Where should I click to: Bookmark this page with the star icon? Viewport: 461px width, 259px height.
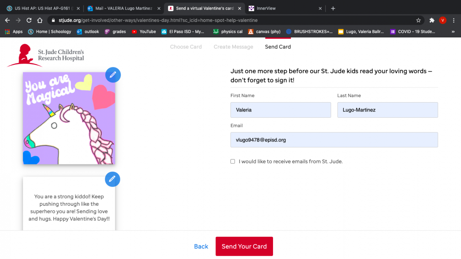[x=419, y=20]
